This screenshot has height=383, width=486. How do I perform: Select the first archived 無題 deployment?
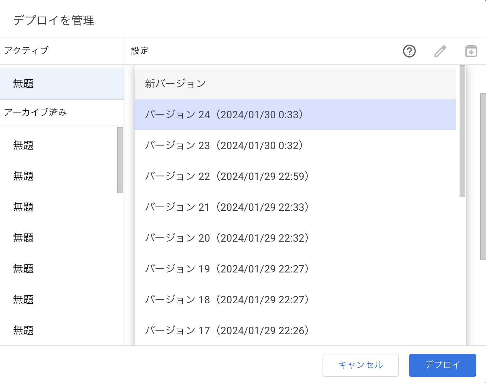[x=23, y=145]
